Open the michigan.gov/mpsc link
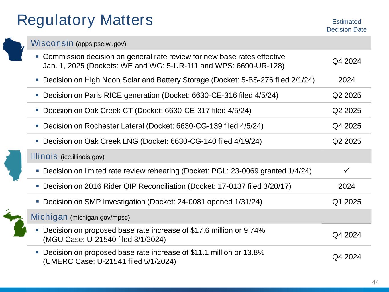389x292 pixels. (100, 218)
